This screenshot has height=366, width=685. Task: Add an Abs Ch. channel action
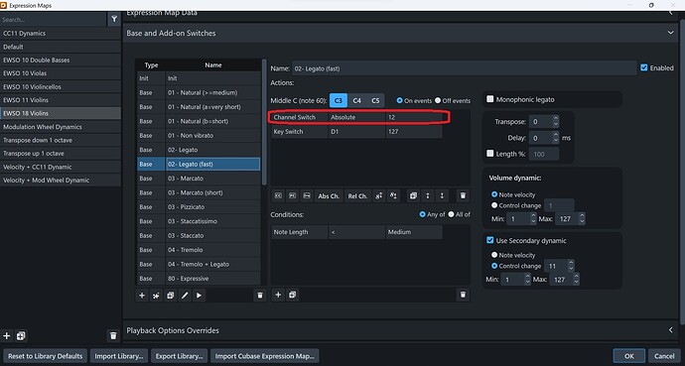coord(329,195)
